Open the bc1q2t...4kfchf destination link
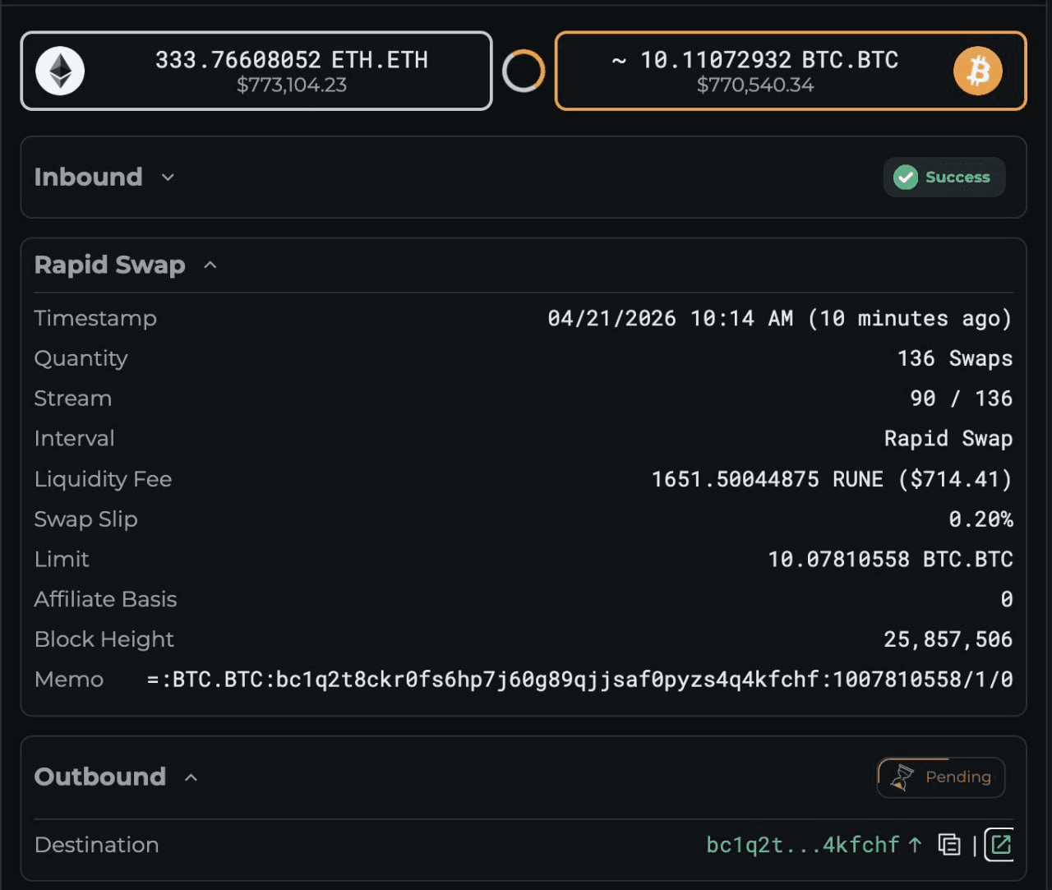This screenshot has height=890, width=1052. coord(802,845)
